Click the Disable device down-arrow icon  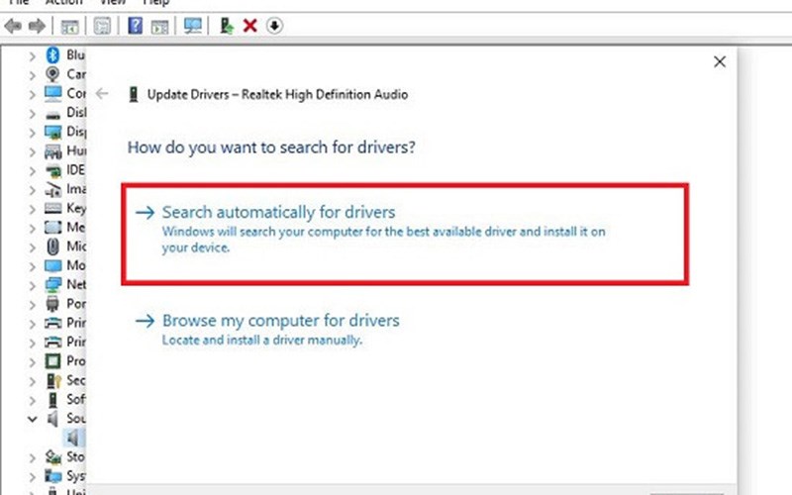[x=274, y=26]
